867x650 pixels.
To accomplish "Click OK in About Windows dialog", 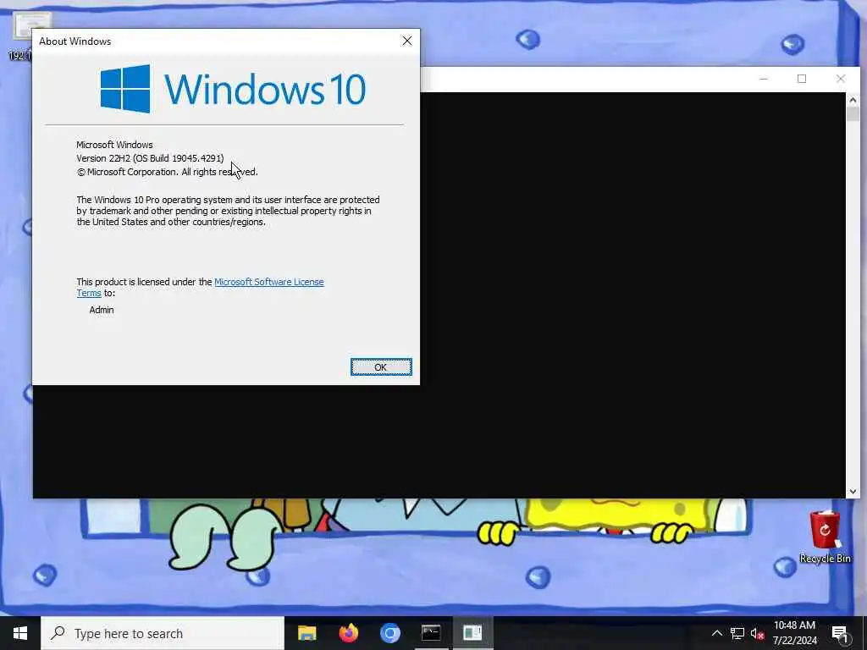I will 381,367.
